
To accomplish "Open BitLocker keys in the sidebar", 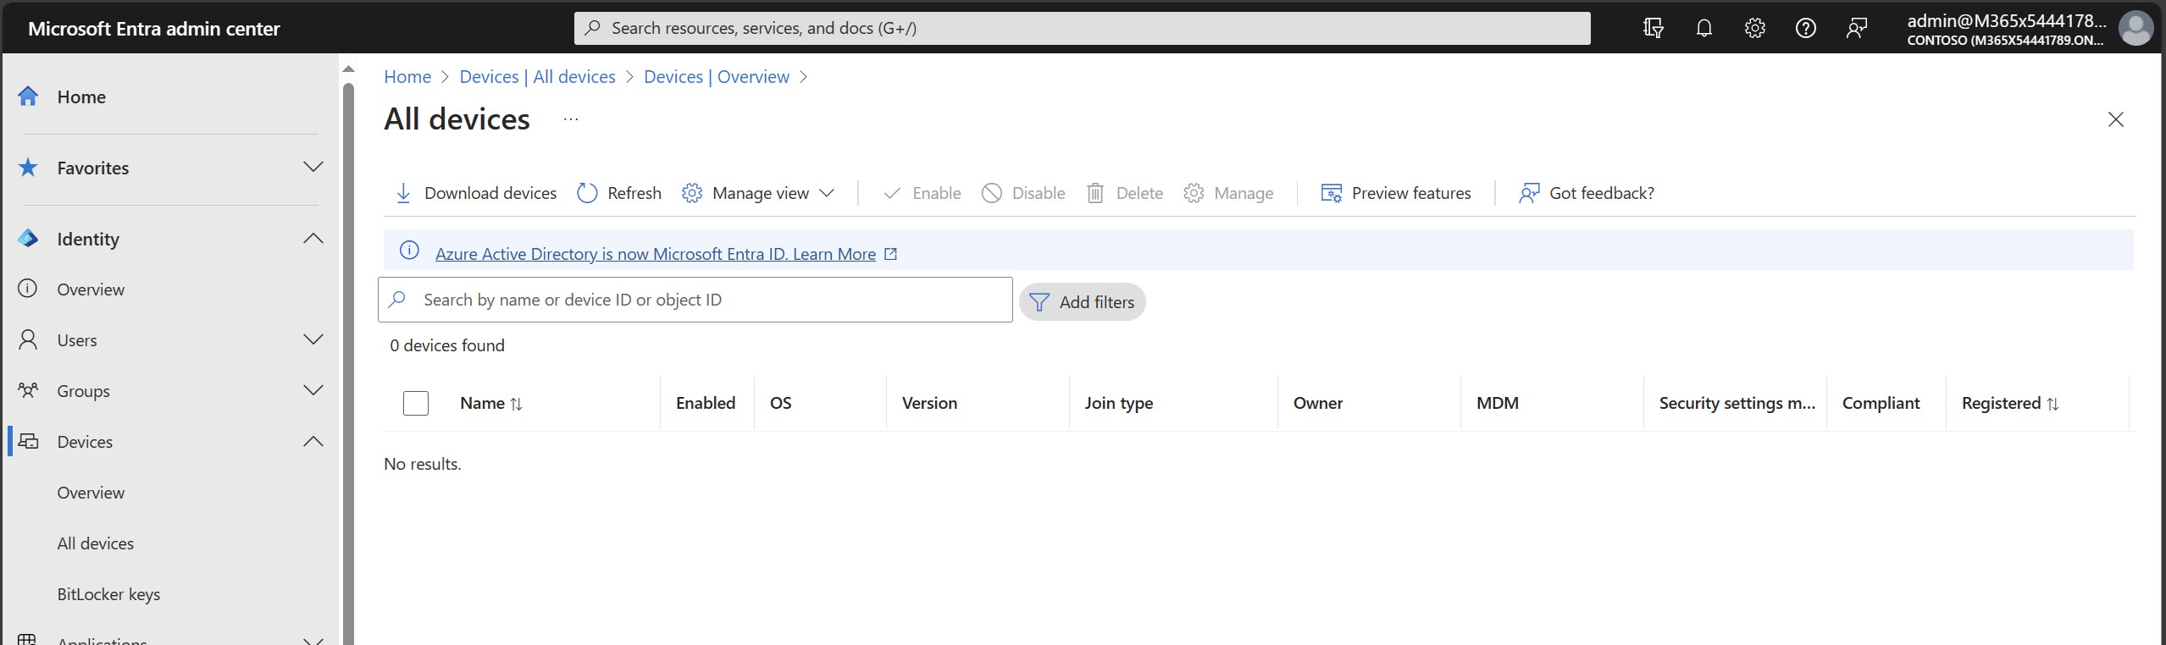I will [x=108, y=594].
